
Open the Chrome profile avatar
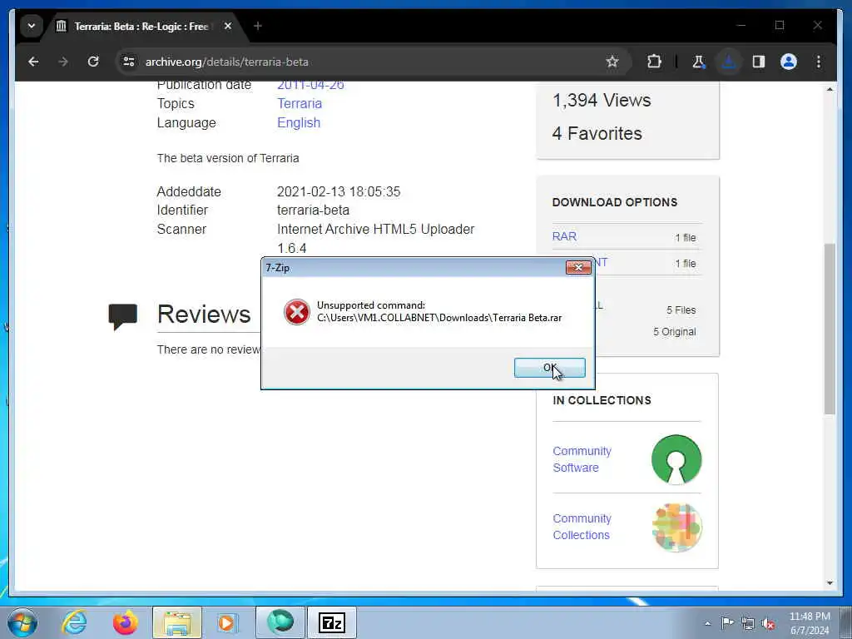(x=789, y=62)
